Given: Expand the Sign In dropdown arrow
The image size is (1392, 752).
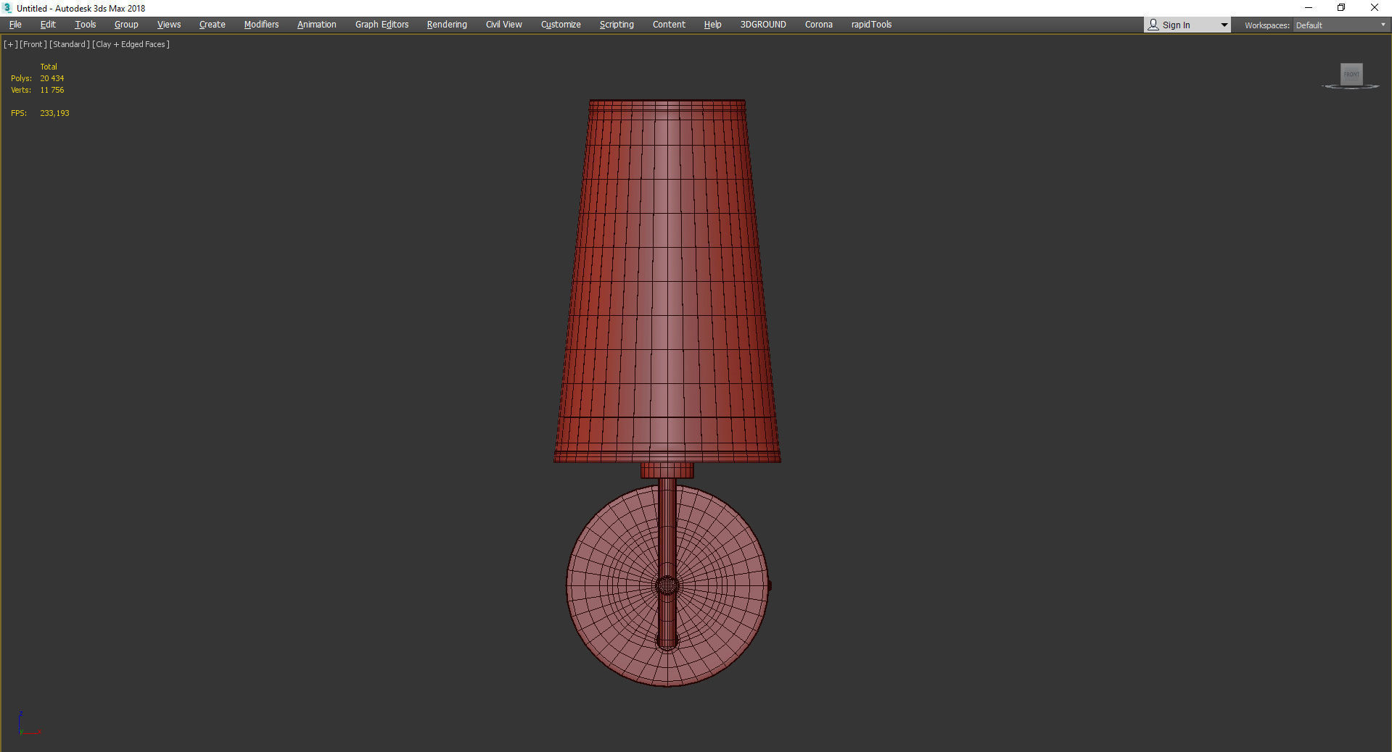Looking at the screenshot, I should pos(1224,25).
